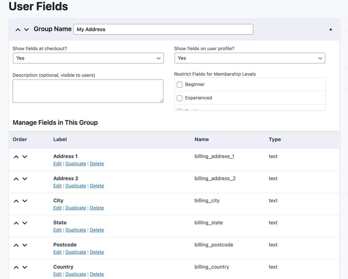348x279 pixels.
Task: Delete the State field
Action: [97, 230]
